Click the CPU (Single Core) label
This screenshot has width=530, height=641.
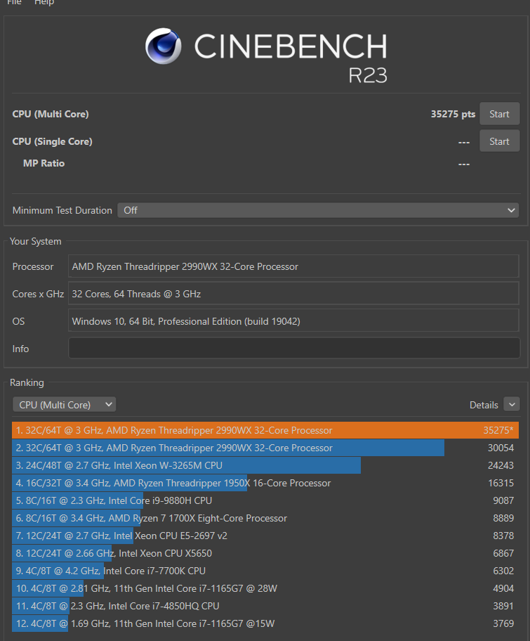pos(52,141)
